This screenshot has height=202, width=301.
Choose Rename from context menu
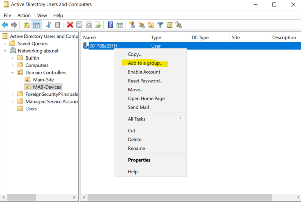(x=150, y=148)
